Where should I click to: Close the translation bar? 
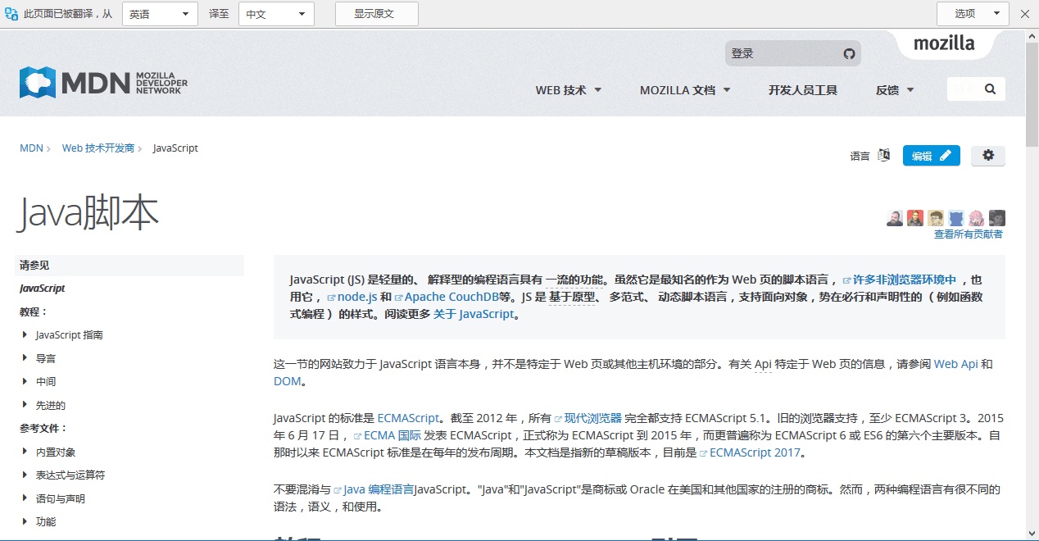pyautogui.click(x=1024, y=14)
